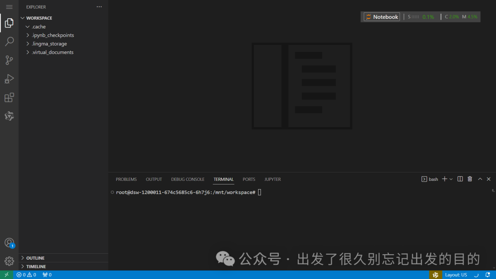
Task: Click the Accounts icon with notification badge
Action: (9, 242)
